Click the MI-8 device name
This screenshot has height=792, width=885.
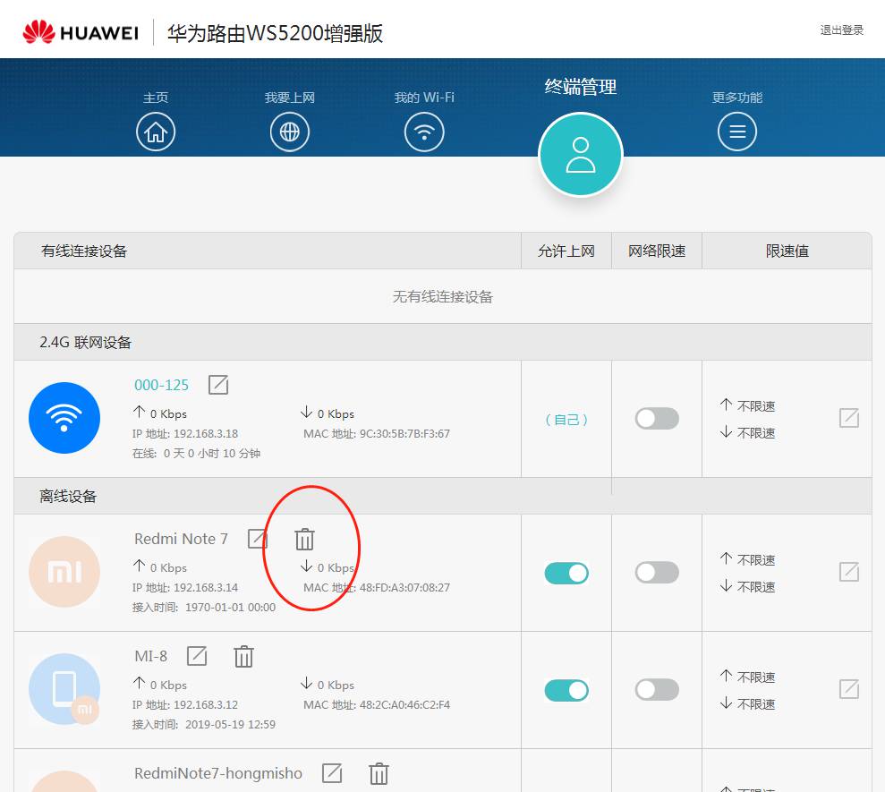tap(150, 656)
